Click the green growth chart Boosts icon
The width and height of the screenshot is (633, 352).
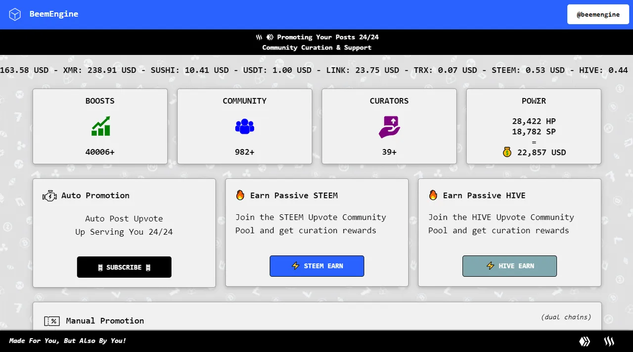(x=100, y=126)
